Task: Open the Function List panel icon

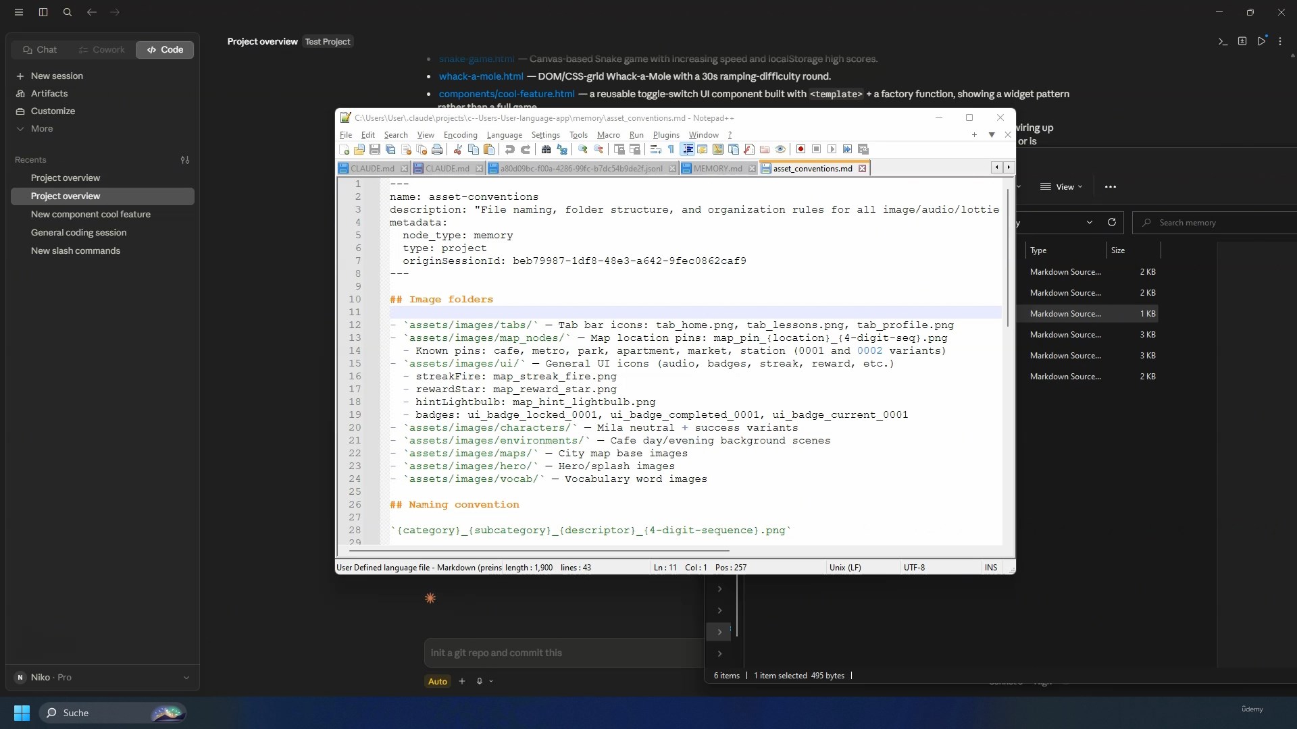Action: pos(748,149)
